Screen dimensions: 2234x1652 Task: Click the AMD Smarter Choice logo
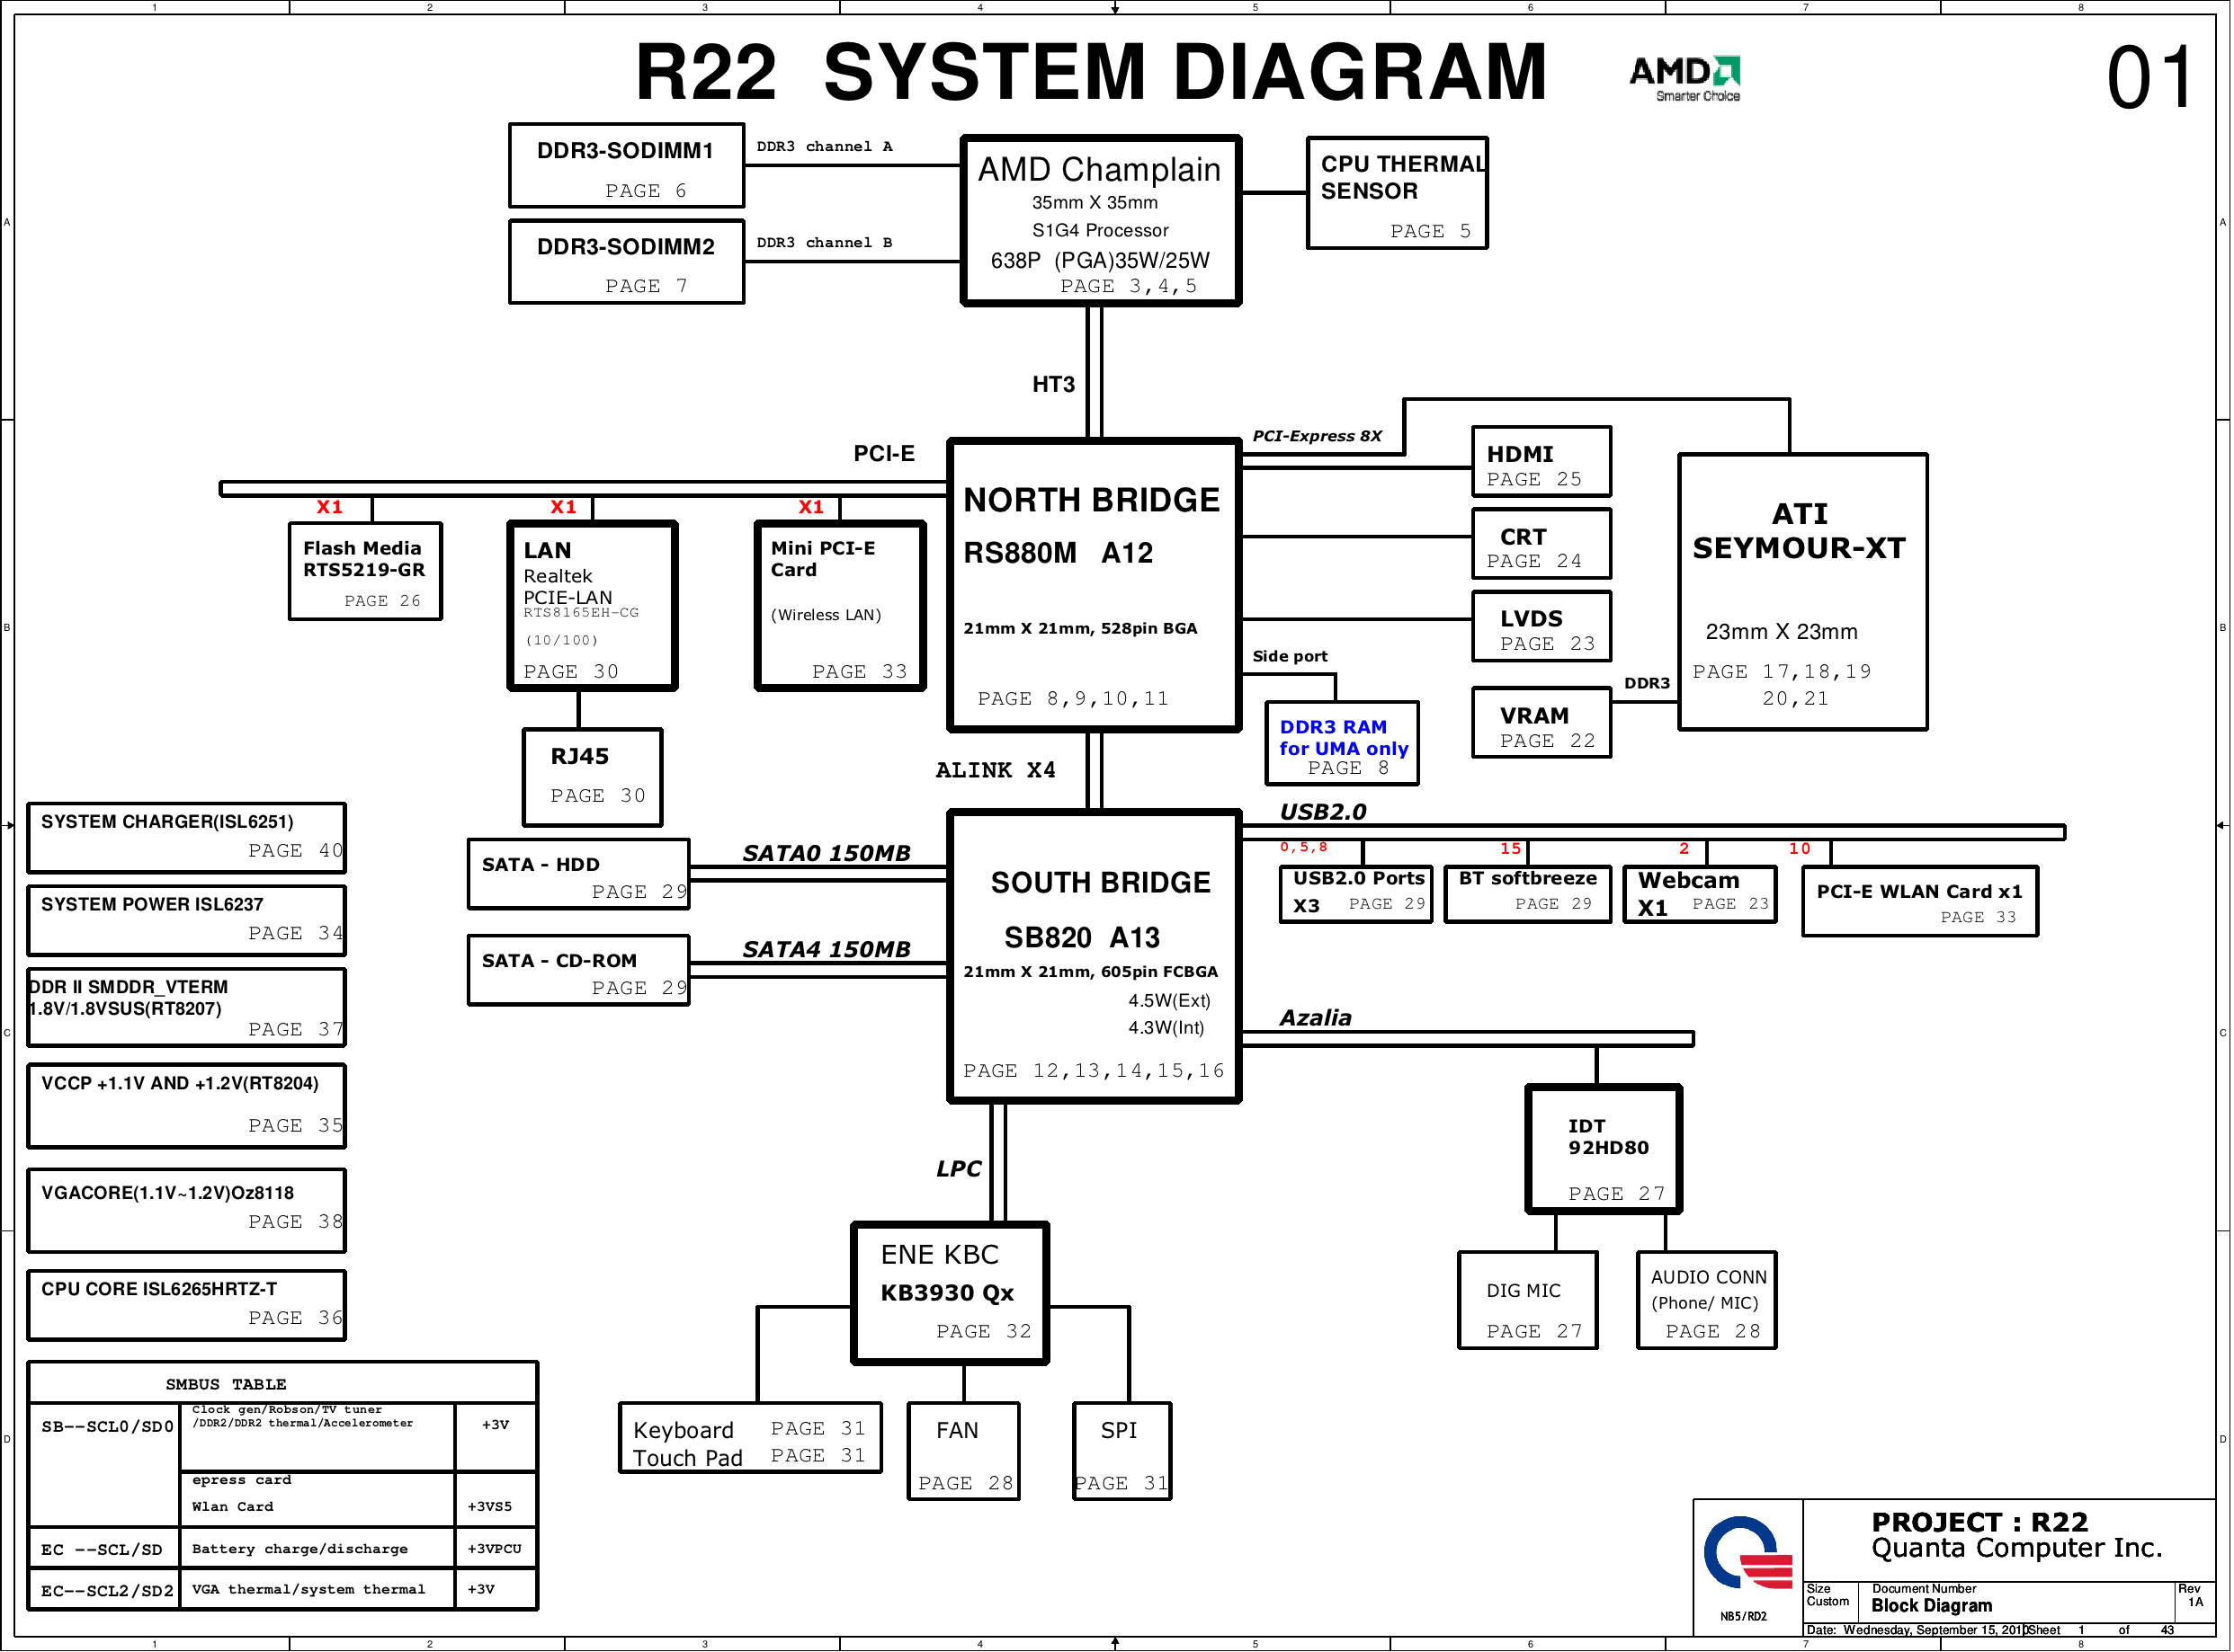pos(1684,78)
